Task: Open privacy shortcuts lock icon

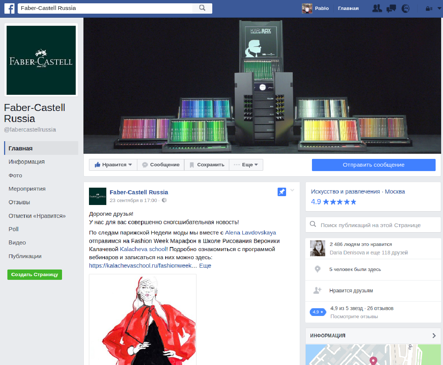Action: pyautogui.click(x=429, y=8)
